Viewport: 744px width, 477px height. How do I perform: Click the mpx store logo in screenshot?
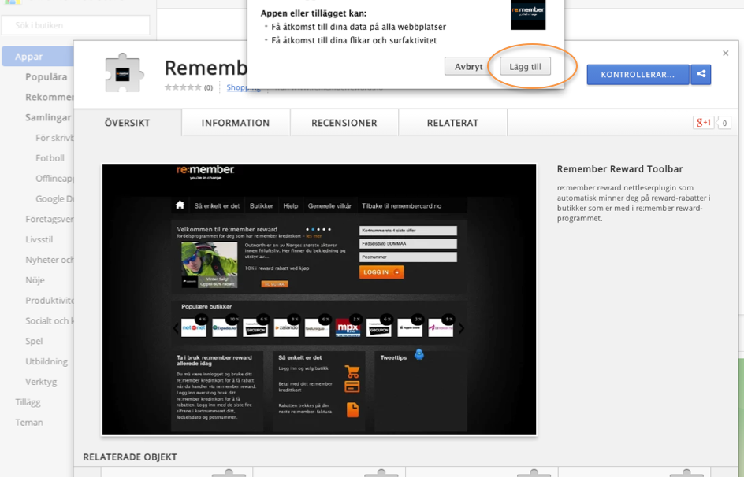click(x=348, y=327)
